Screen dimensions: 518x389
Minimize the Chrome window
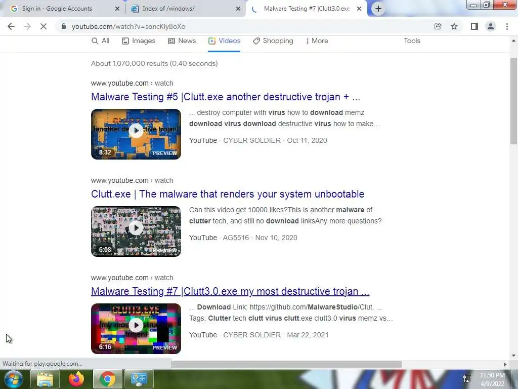point(473,5)
